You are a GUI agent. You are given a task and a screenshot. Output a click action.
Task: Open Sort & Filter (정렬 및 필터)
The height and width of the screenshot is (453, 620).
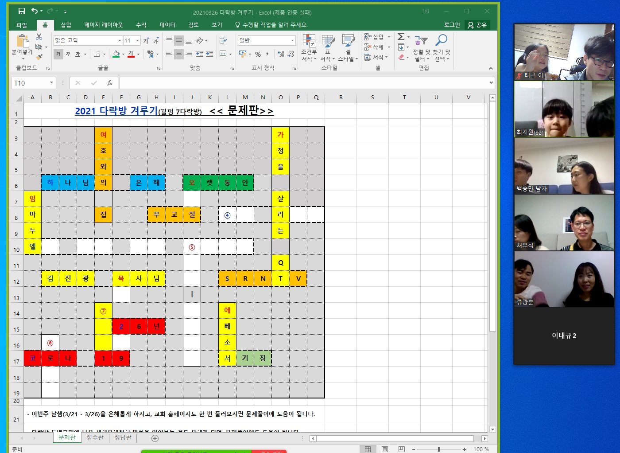(421, 48)
